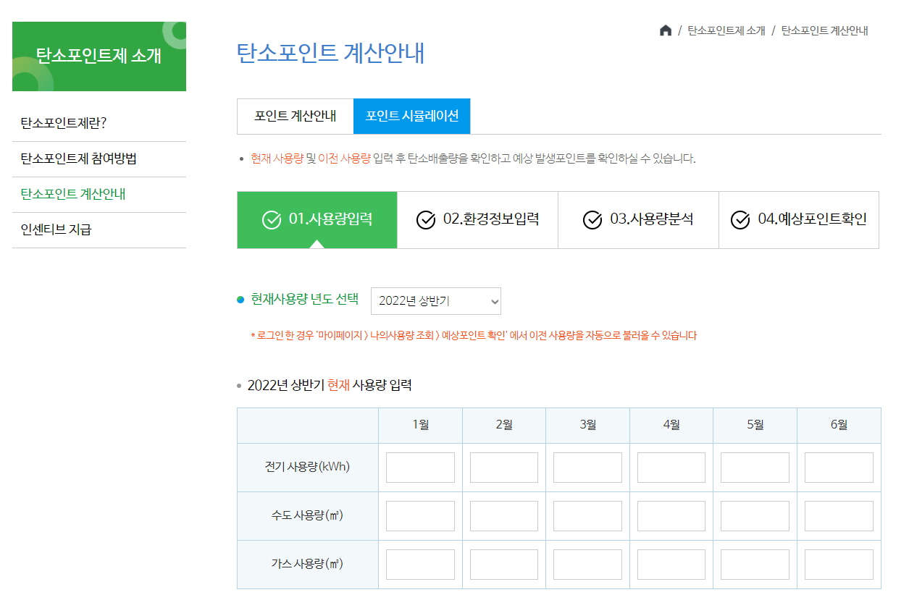The width and height of the screenshot is (909, 608).
Task: Click the 6월 가스 사용량 input box
Action: (839, 564)
